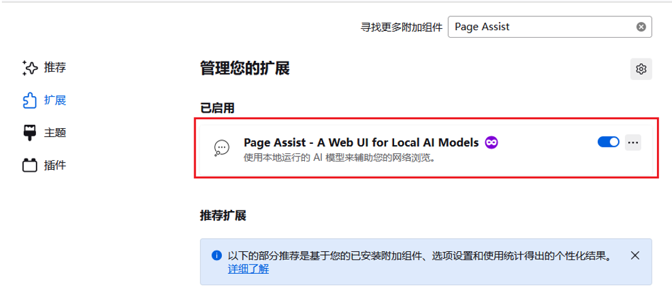Click the description 使用本地运行的 AI 模型来辅助您的网络浏览
This screenshot has height=304, width=672.
(340, 158)
